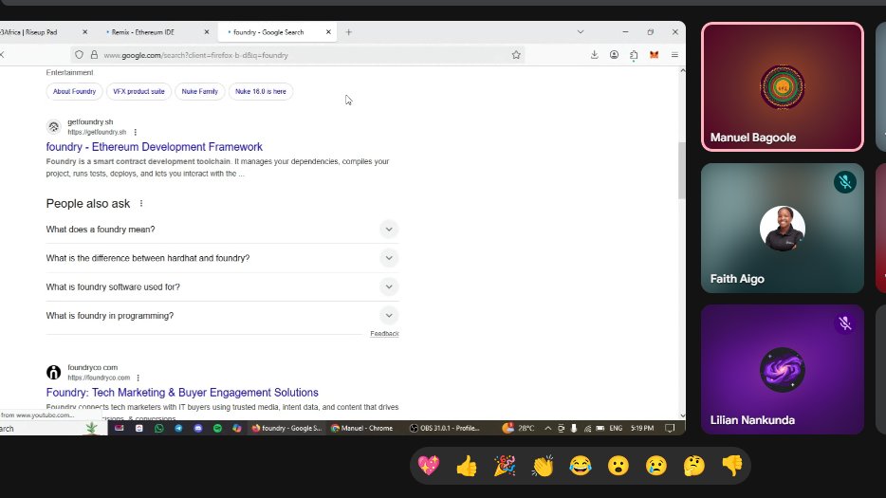Open the MetaMask fox extension icon
Screen dimensions: 886x498
(654, 55)
